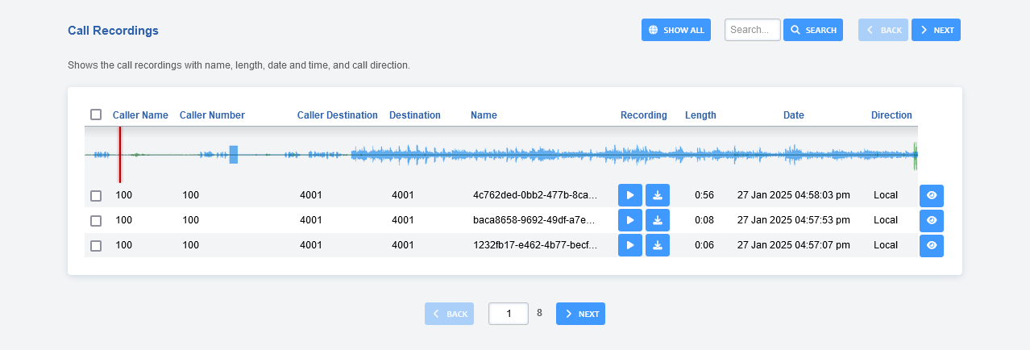Check the box for 04:57:53 pm recording
Viewport: 1030px width, 350px height.
click(96, 221)
